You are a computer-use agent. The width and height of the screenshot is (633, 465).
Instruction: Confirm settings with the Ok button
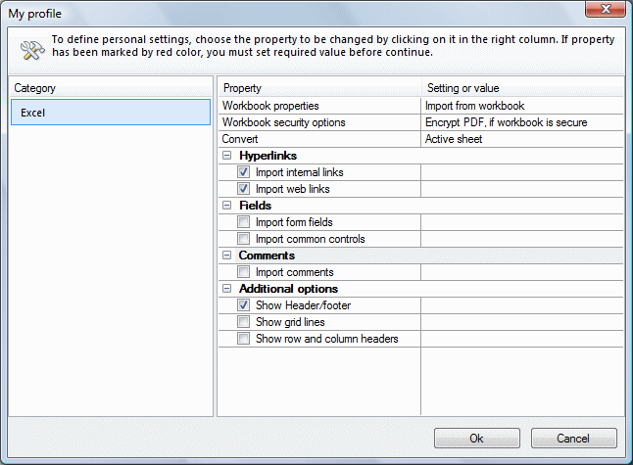[477, 438]
